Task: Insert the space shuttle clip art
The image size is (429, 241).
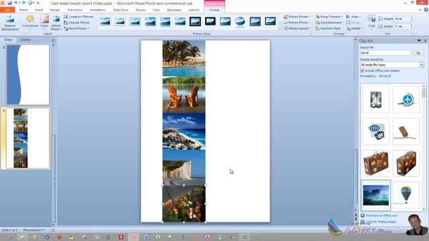Action: tap(375, 99)
